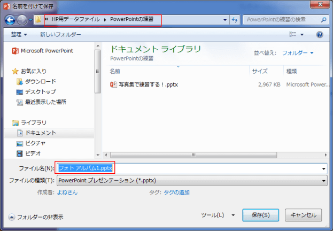Click the change view icon

coord(293,34)
